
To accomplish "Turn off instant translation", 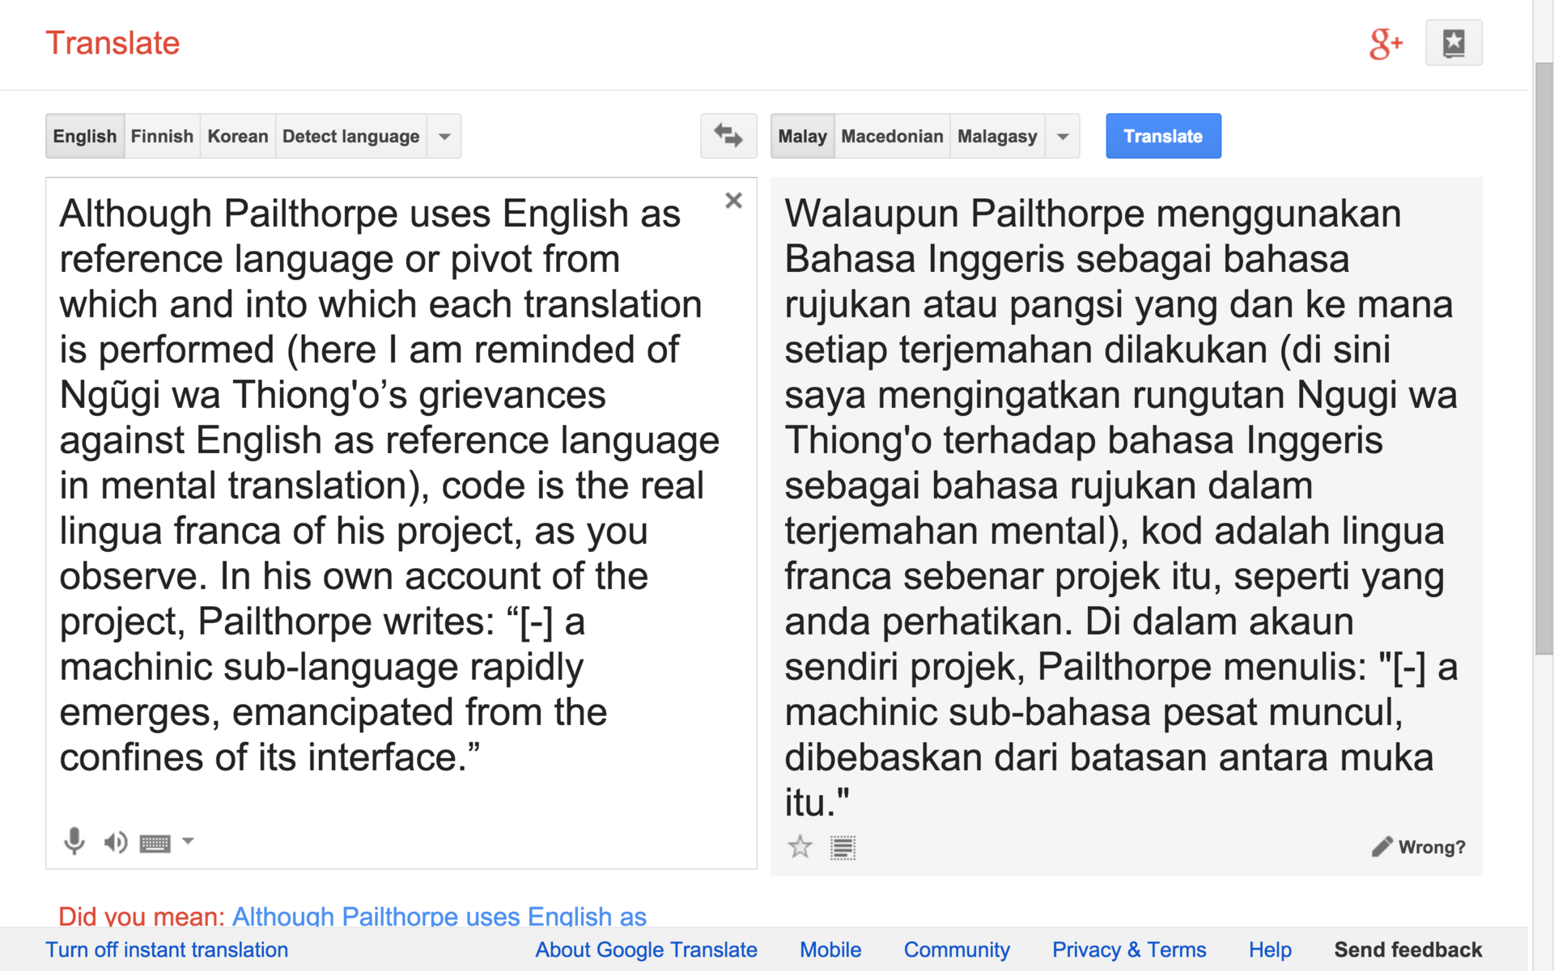I will tap(167, 950).
